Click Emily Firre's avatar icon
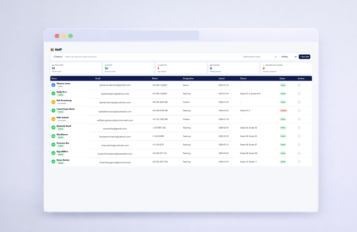 [x=53, y=93]
